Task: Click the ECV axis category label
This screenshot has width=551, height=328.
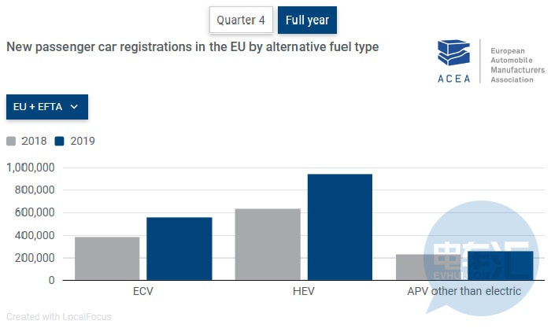Action: point(143,292)
